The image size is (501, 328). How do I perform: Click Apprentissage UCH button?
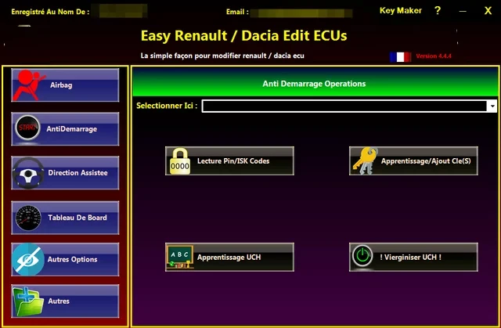(229, 257)
